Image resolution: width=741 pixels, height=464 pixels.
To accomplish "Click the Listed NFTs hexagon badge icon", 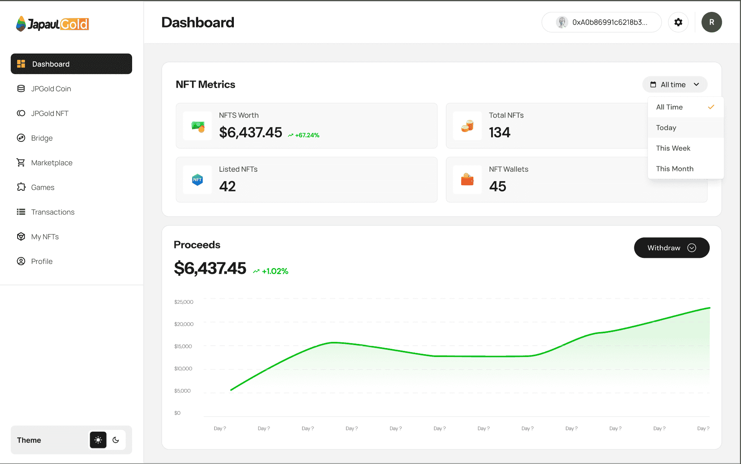I will coord(198,180).
